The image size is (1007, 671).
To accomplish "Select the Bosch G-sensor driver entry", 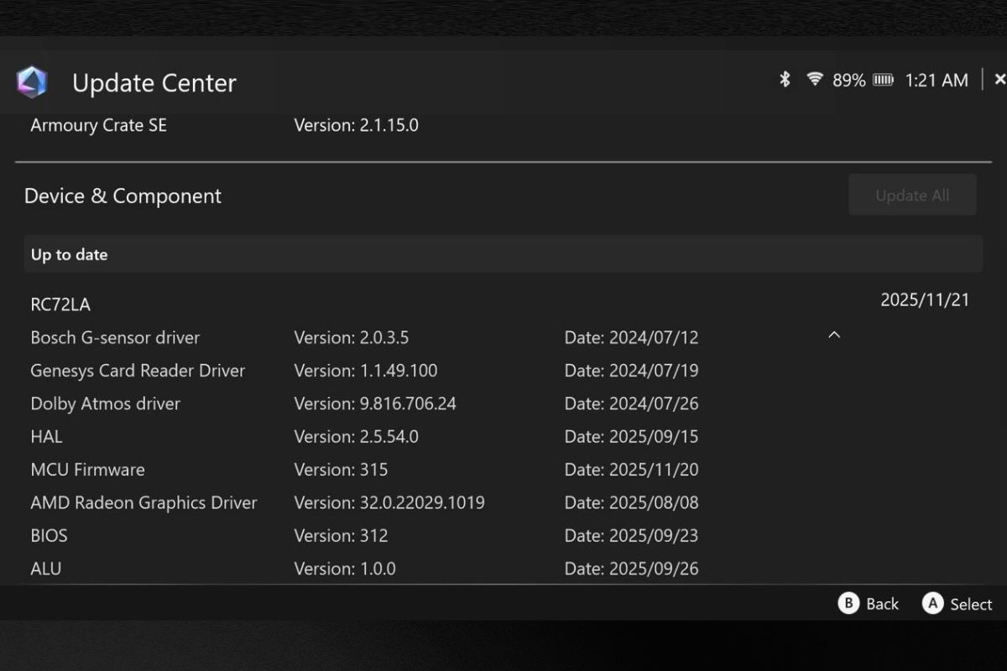I will click(115, 338).
